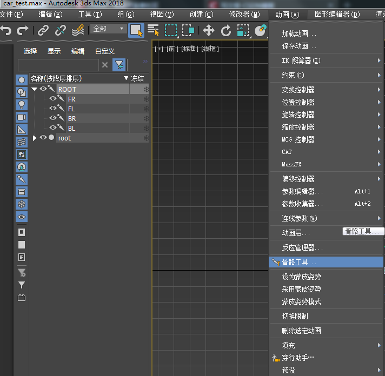The width and height of the screenshot is (385, 376).
Task: Open the 工具 menu
Action: [90, 15]
